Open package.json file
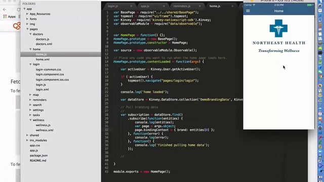324x182 pixels. (38, 155)
